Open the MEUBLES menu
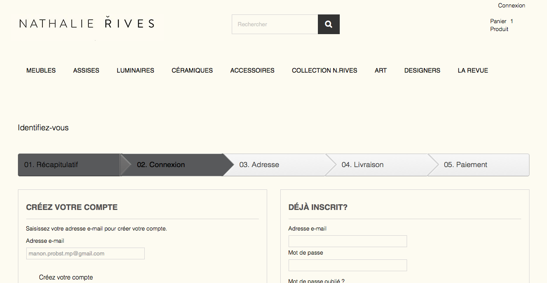The image size is (547, 283). point(41,70)
